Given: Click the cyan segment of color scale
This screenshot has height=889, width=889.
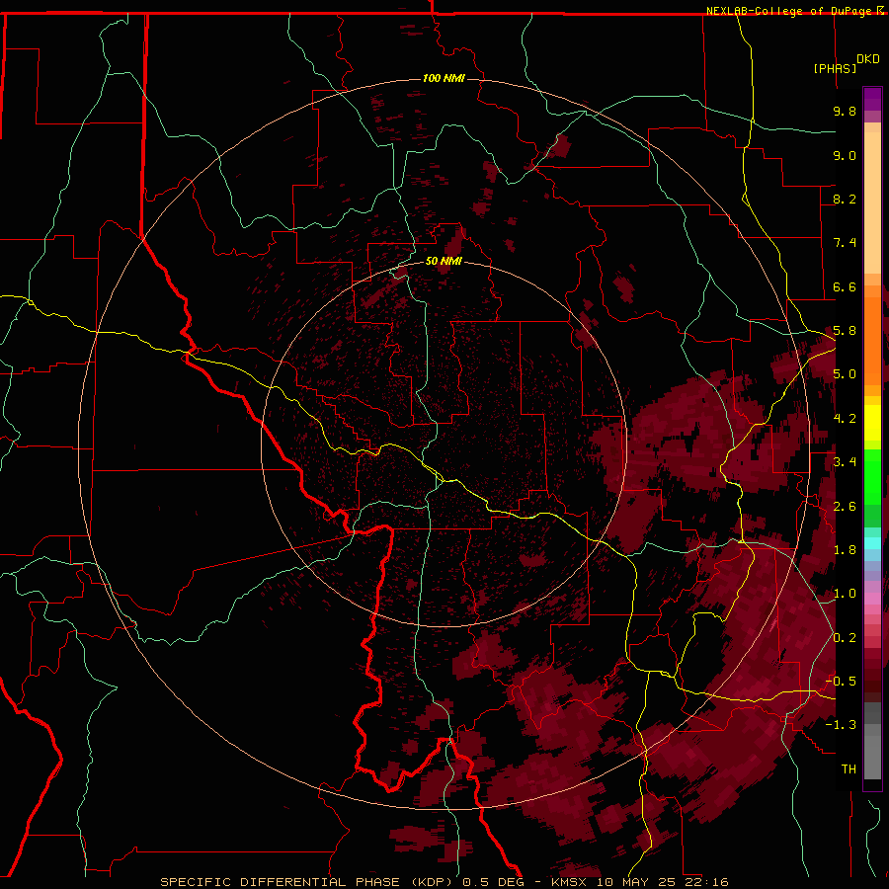Looking at the screenshot, I should tap(872, 543).
